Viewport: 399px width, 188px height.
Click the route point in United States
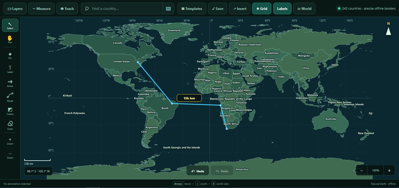click(x=138, y=62)
